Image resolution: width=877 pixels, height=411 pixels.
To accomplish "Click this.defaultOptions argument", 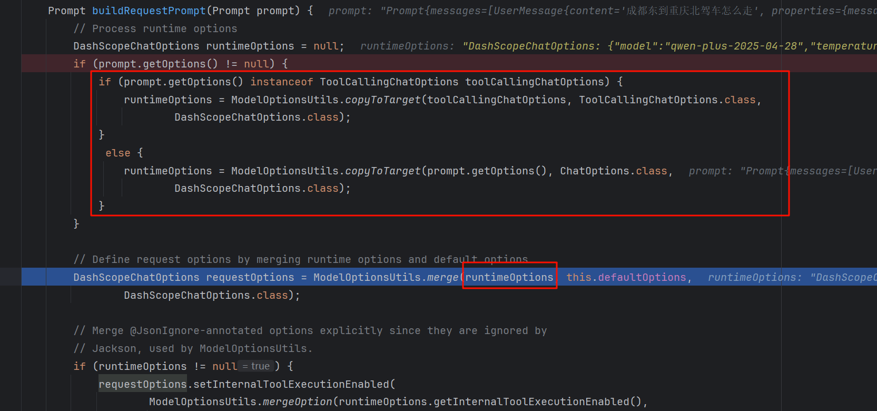I will click(x=626, y=277).
